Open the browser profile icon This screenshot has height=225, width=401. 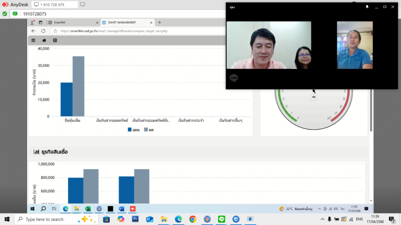click(x=32, y=22)
